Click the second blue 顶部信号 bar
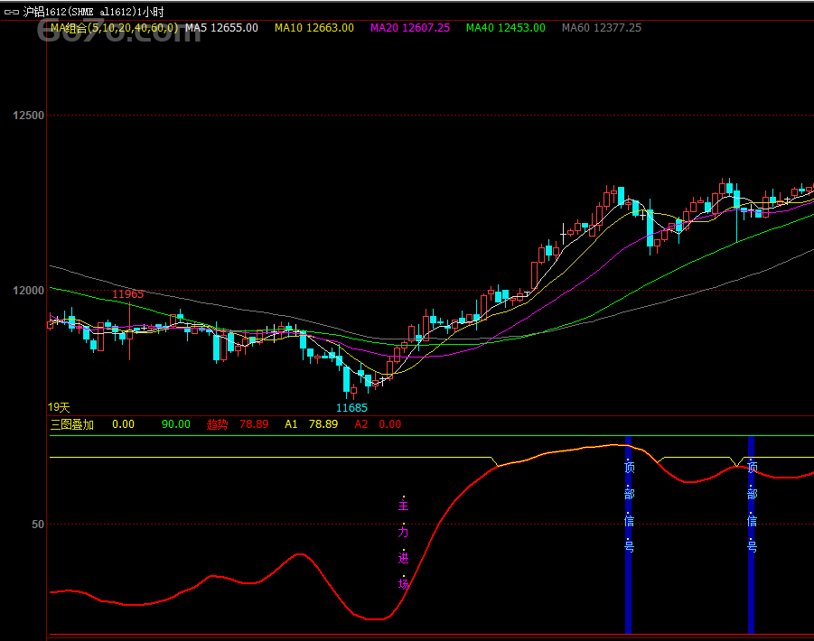The height and width of the screenshot is (641, 814). [x=751, y=535]
